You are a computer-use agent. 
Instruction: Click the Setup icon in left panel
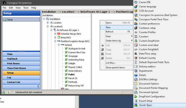coord(5,20)
